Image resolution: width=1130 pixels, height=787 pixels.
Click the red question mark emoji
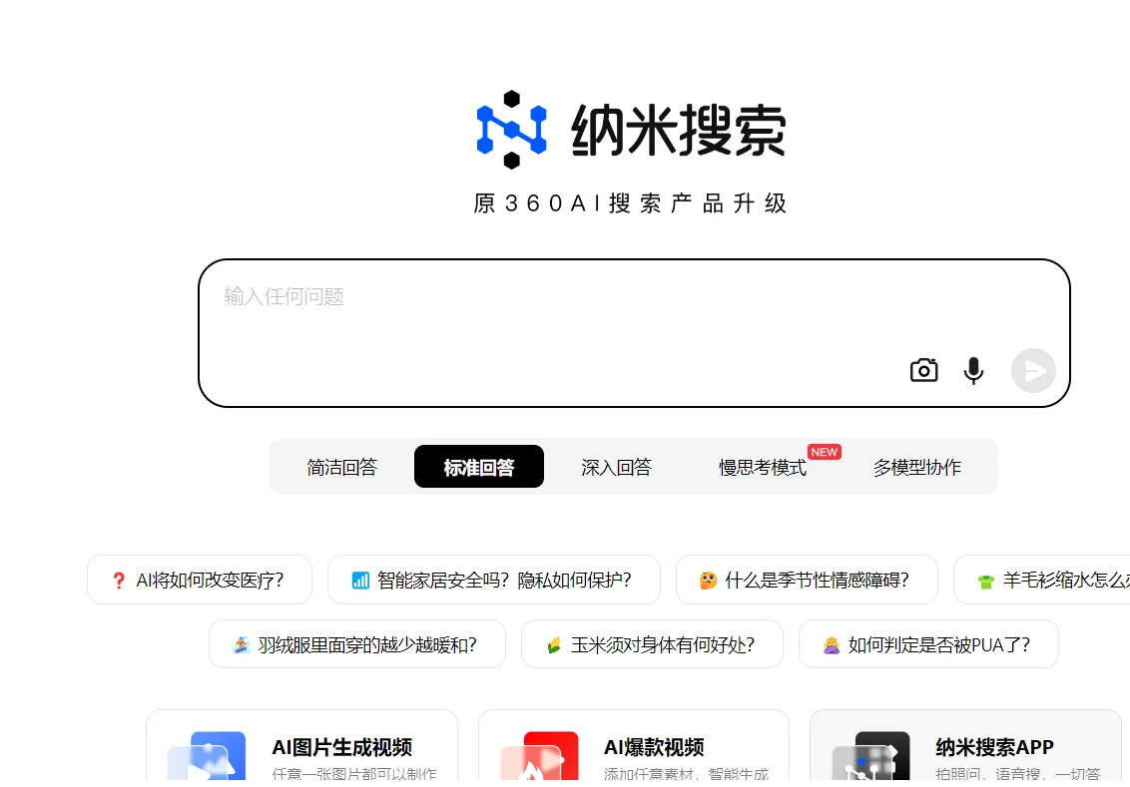(119, 581)
